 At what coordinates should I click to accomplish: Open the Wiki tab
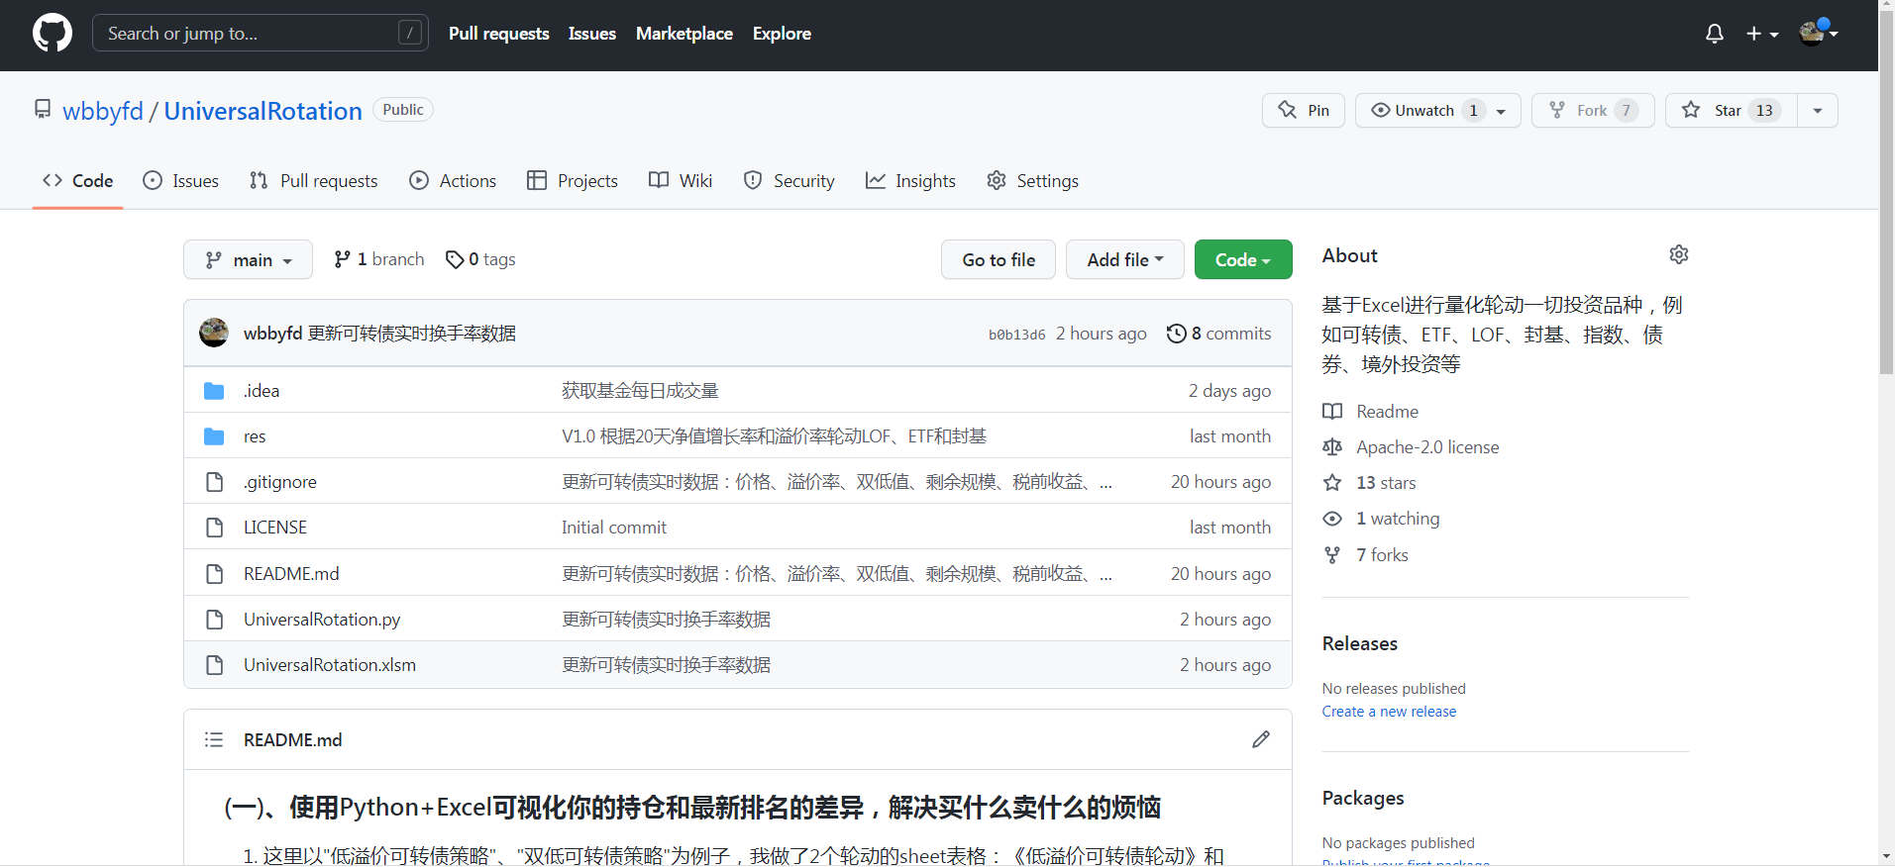click(681, 181)
